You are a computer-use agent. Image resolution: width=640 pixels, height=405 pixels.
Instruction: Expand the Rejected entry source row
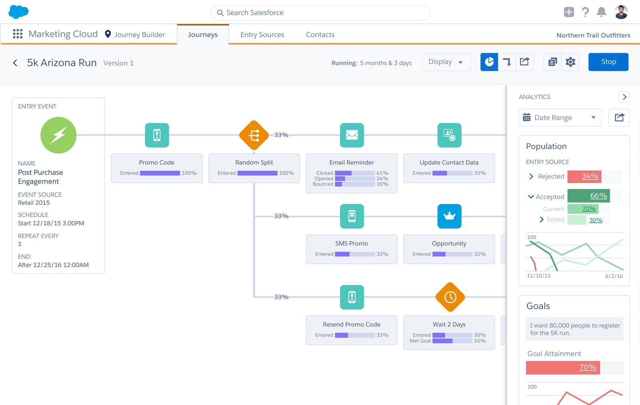click(531, 176)
